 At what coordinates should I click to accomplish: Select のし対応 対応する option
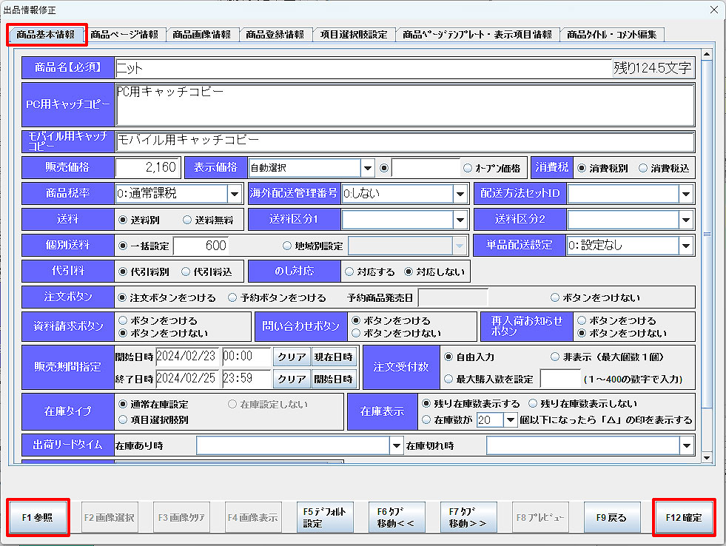click(x=349, y=272)
